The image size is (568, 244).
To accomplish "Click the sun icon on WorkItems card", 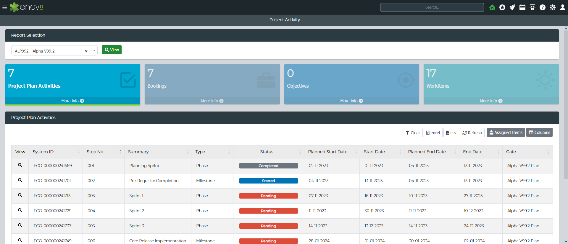I will click(x=545, y=80).
